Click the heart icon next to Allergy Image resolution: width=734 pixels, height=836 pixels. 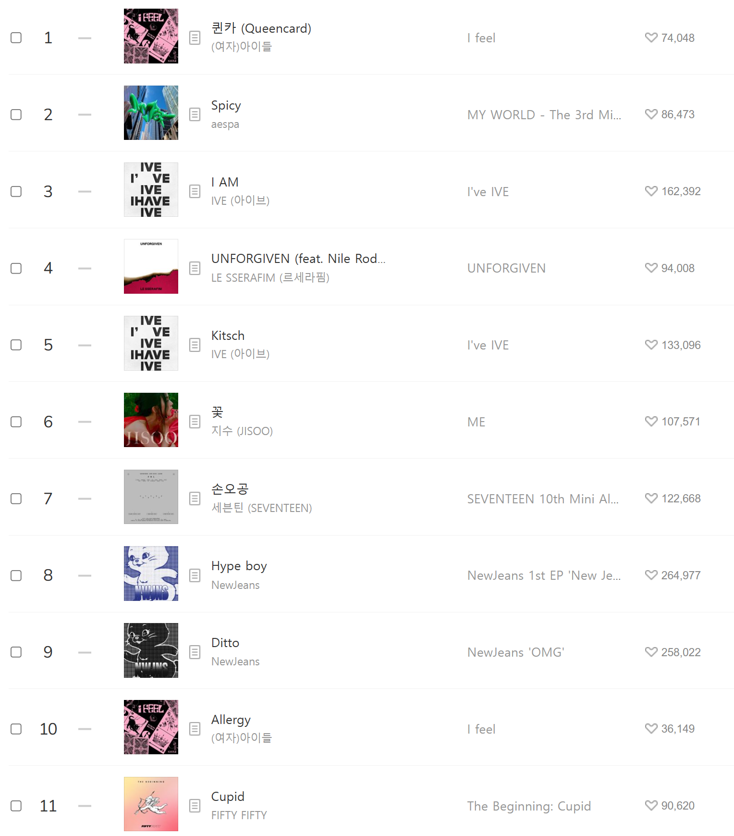651,729
